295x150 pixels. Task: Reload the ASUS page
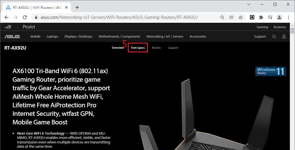click(25, 17)
